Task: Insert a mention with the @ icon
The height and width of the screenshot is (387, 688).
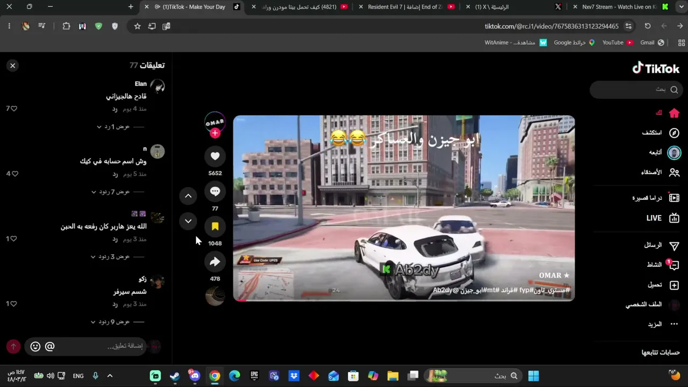Action: pos(49,347)
